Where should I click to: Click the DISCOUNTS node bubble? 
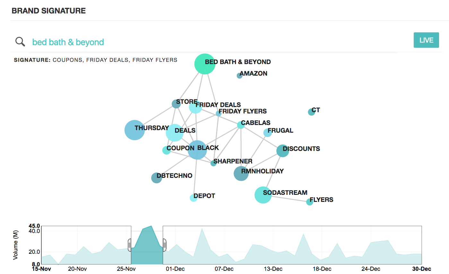pos(282,151)
